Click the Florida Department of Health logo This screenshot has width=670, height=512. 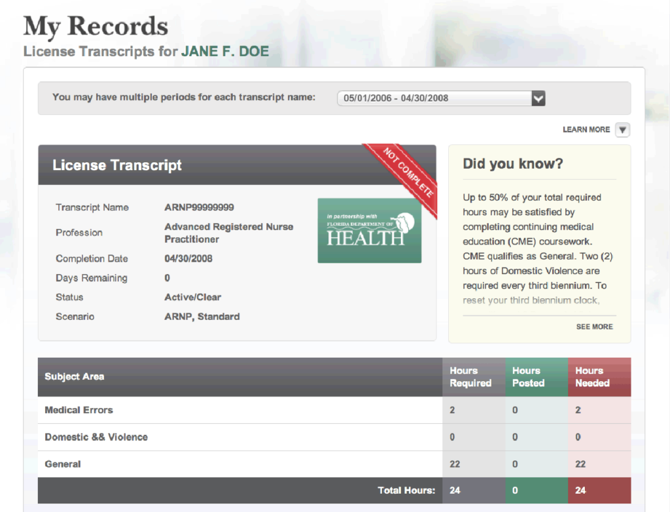point(369,231)
